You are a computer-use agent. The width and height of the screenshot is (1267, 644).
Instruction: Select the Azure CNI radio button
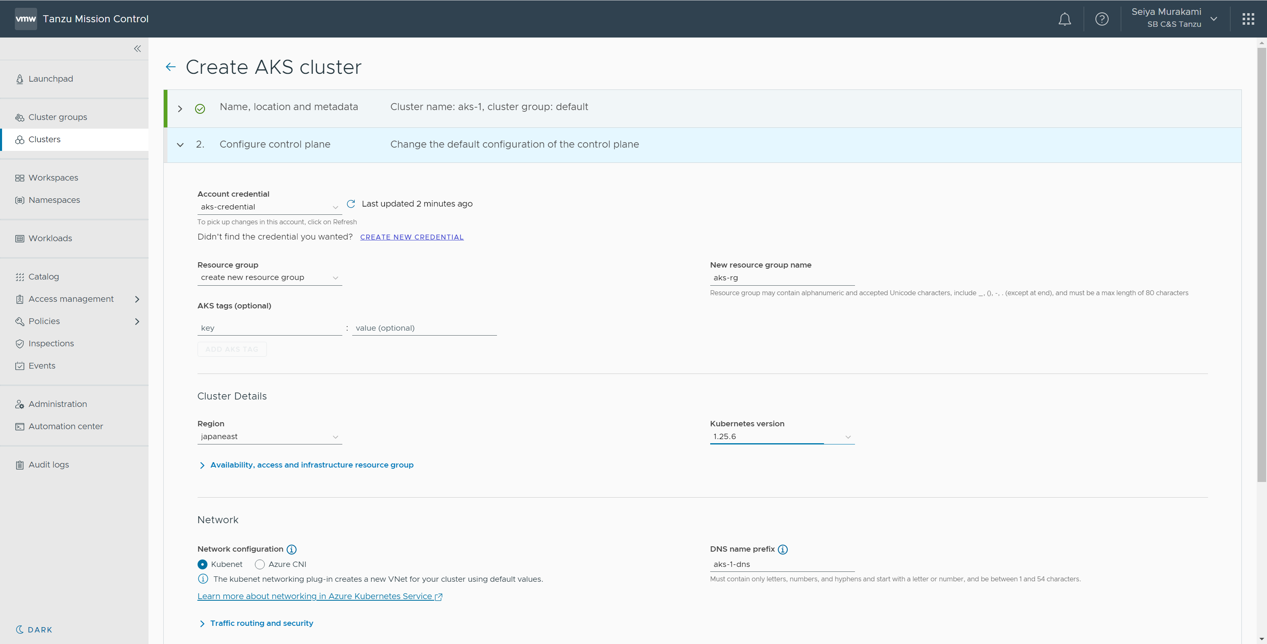[x=260, y=564]
